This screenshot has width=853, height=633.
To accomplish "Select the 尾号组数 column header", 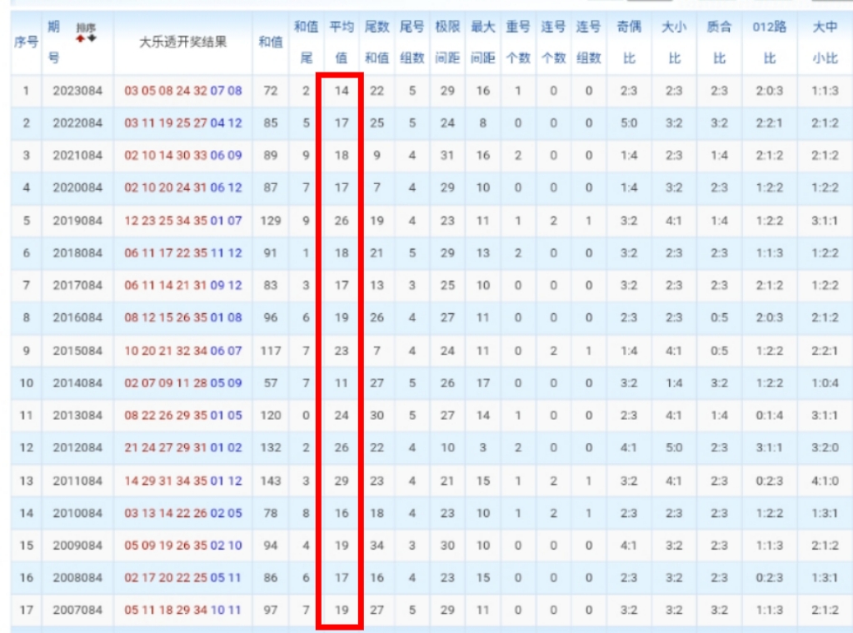I will click(x=412, y=42).
